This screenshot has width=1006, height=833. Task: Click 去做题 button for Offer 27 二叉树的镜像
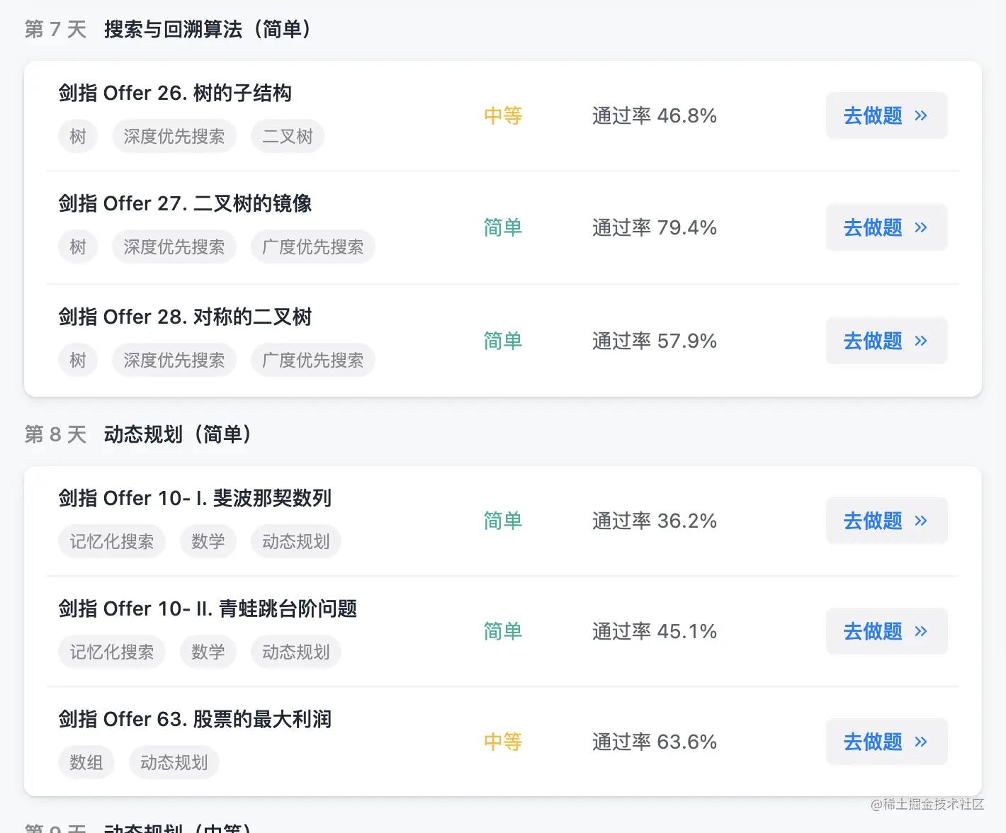pyautogui.click(x=886, y=227)
